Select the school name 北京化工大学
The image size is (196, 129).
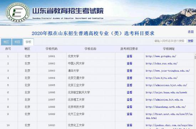pyautogui.click(x=76, y=125)
